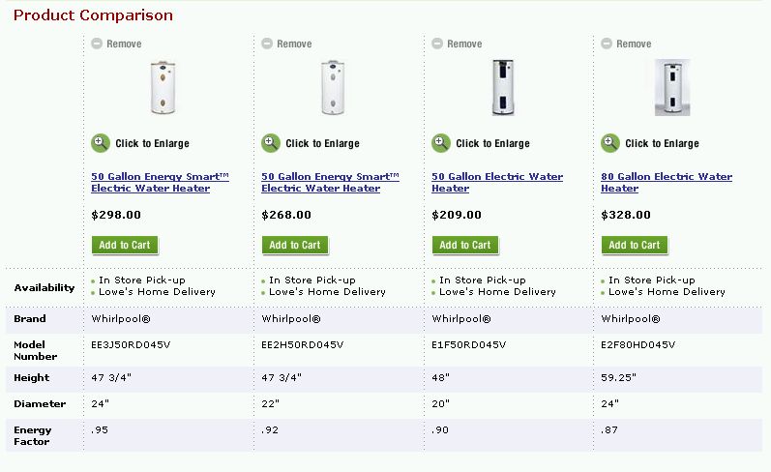Open the 50 Gallon Electric Water Heater link
The image size is (771, 472).
496,183
